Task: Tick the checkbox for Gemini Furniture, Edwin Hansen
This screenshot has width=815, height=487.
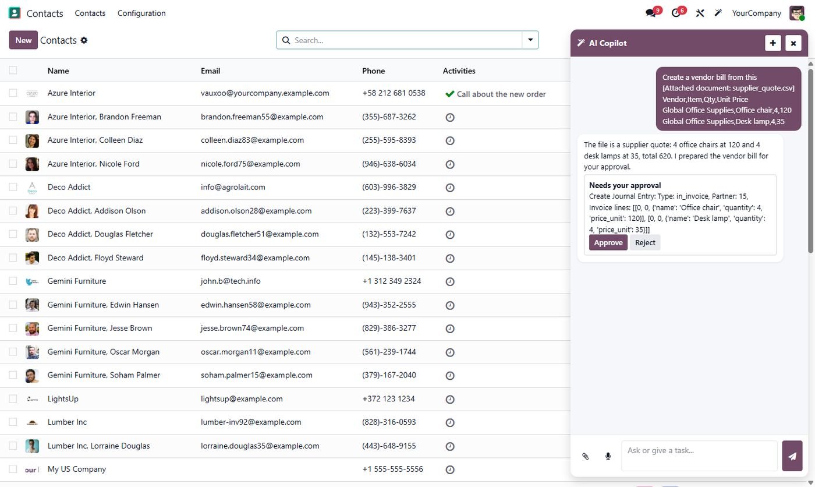Action: click(x=13, y=305)
